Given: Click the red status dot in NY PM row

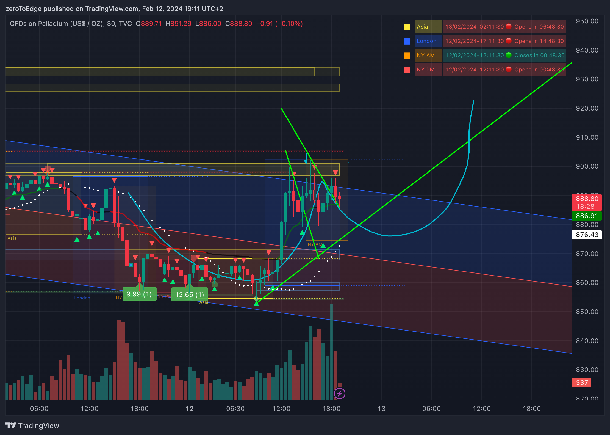Looking at the screenshot, I should pos(509,69).
